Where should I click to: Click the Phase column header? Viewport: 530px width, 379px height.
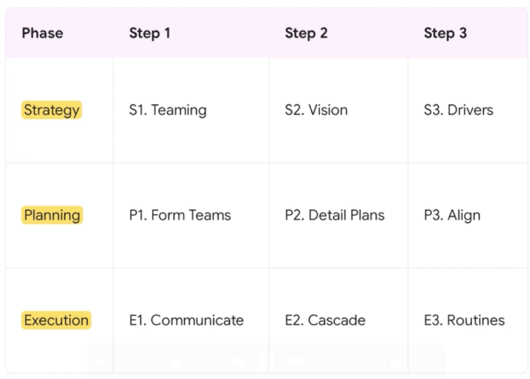click(x=42, y=33)
